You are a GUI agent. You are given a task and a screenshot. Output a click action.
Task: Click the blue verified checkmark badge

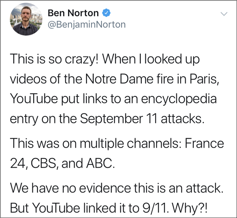[106, 13]
